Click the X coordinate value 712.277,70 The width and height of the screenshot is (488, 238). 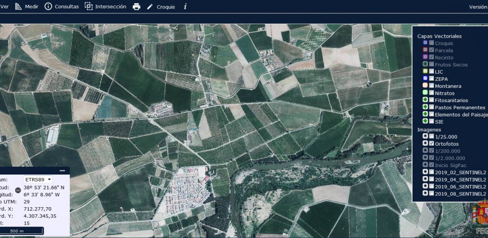point(37,209)
